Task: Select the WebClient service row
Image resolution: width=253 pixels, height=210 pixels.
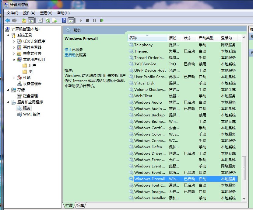Action: pos(183,96)
